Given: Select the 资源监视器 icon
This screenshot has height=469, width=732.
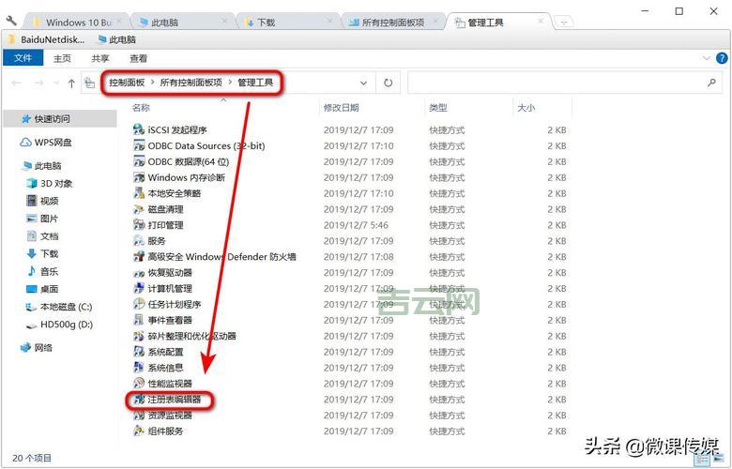Looking at the screenshot, I should click(139, 416).
